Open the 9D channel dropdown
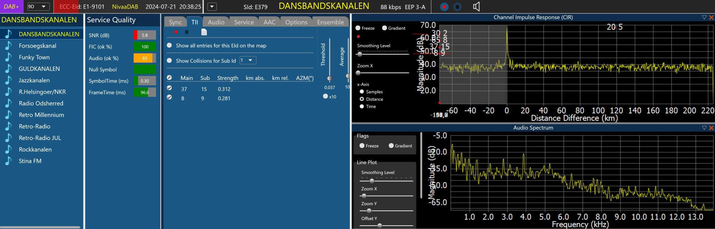715x229 pixels. (38, 7)
